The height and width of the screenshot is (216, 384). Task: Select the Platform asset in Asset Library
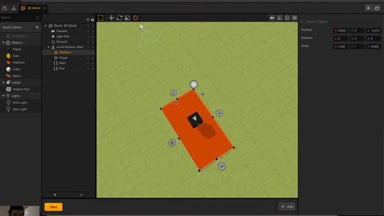(19, 62)
